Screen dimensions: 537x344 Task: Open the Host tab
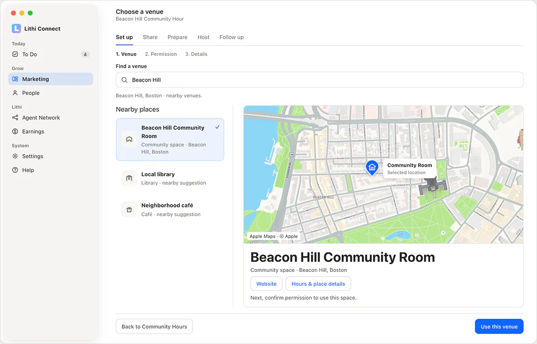click(x=204, y=37)
